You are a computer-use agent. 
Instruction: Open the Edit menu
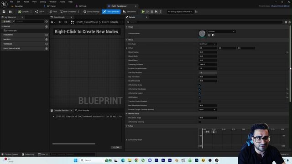coord(18,2)
